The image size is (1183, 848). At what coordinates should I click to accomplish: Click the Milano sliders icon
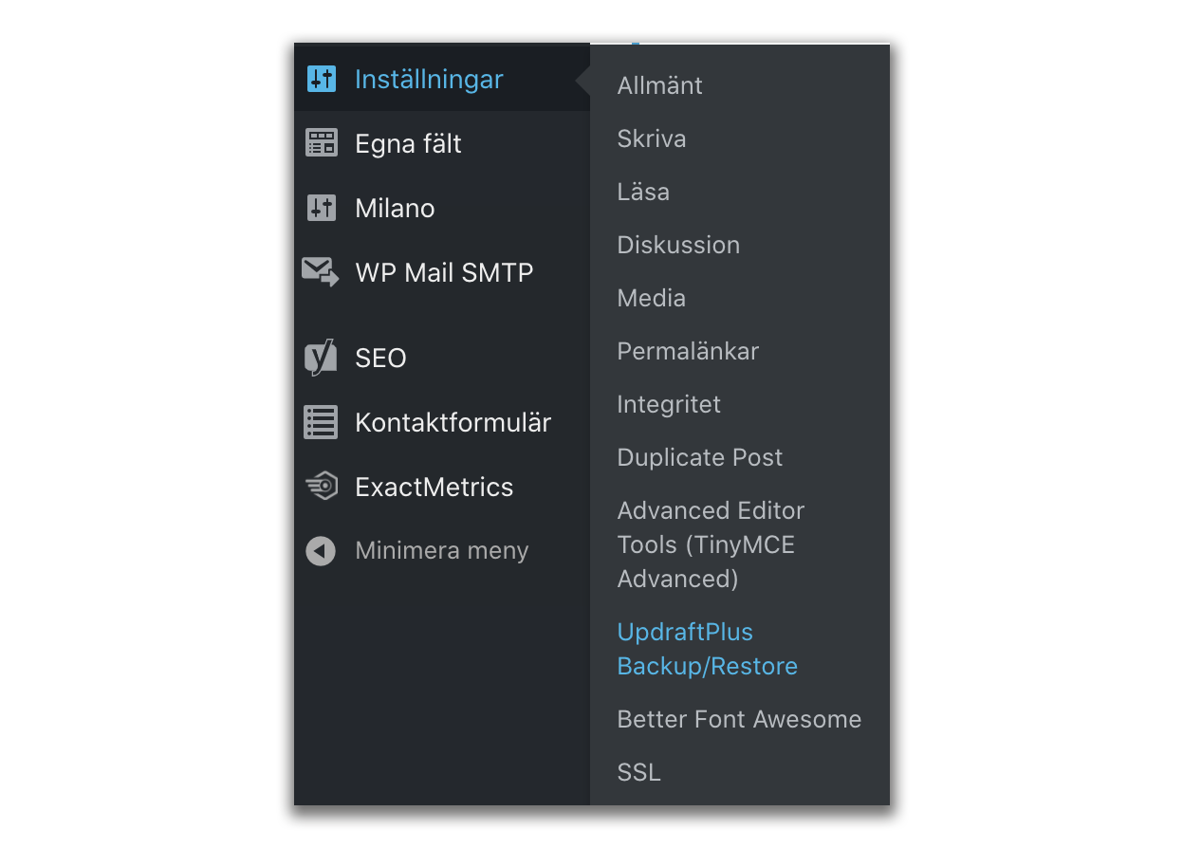pos(322,209)
